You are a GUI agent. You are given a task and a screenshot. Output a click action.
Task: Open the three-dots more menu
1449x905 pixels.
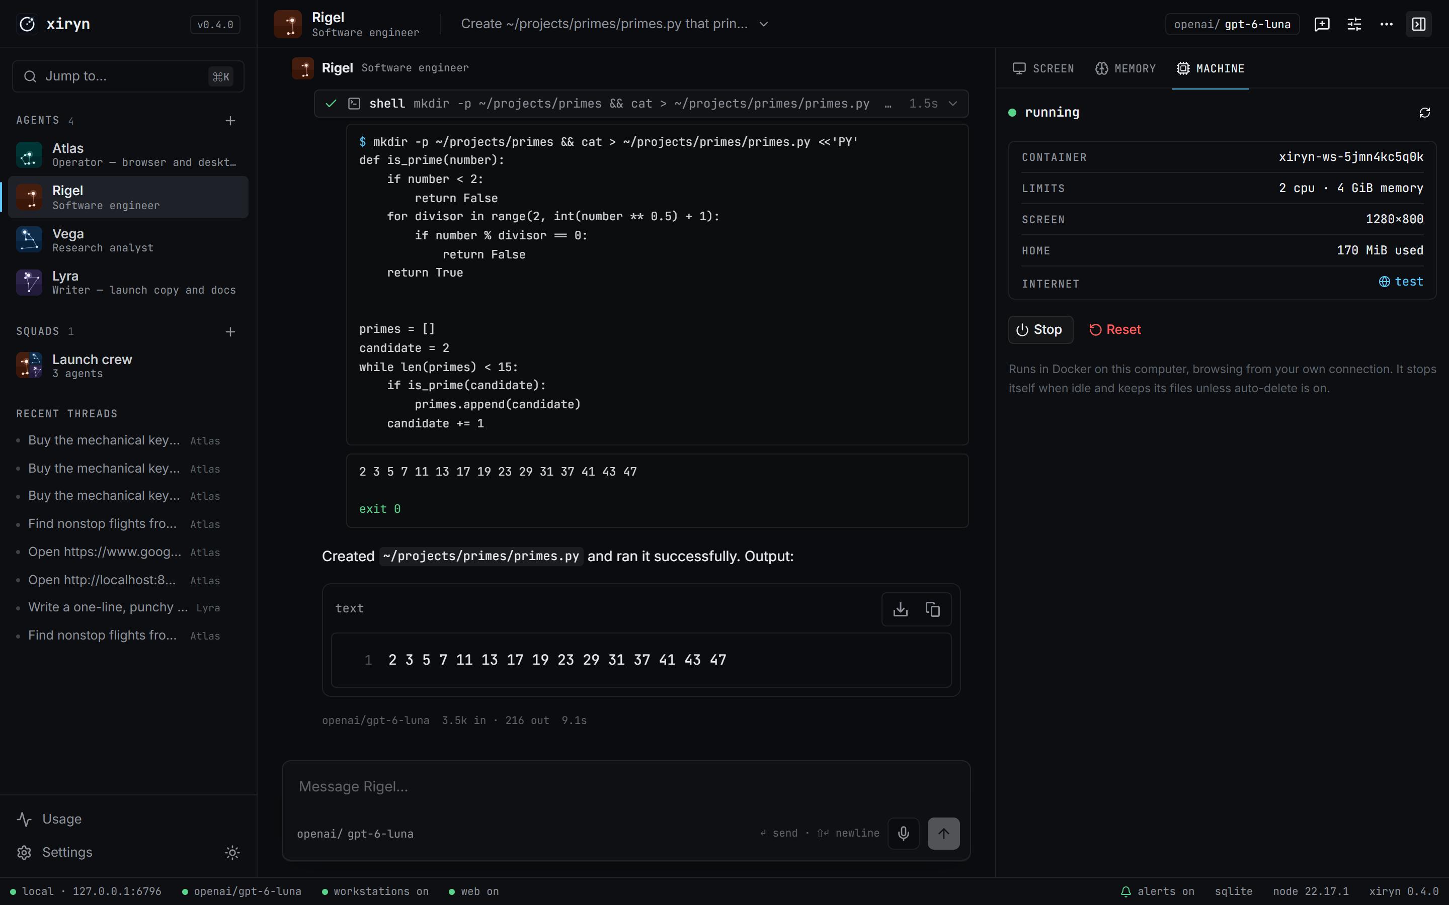click(x=1386, y=24)
